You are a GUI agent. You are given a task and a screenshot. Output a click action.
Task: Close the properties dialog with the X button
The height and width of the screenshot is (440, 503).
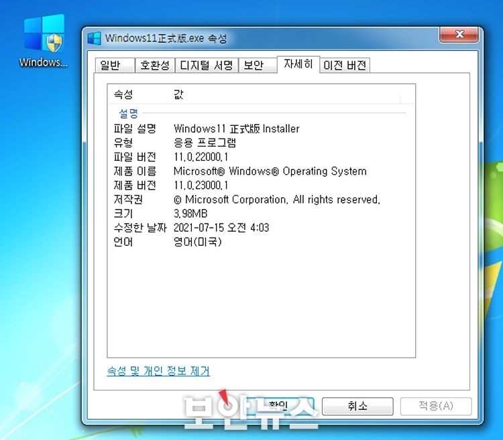(x=459, y=34)
